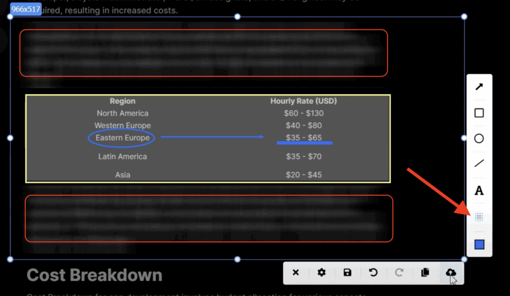This screenshot has height=296, width=510.
Task: Click the left-middle selection handle
Action: (10, 138)
